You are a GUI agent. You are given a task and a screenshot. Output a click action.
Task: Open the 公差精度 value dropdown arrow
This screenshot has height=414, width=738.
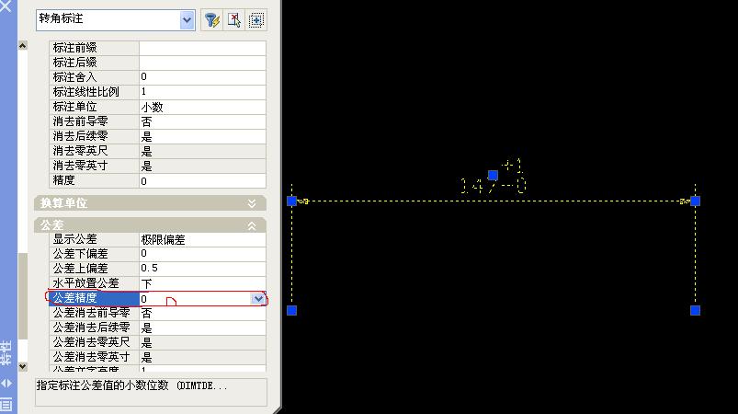(258, 299)
